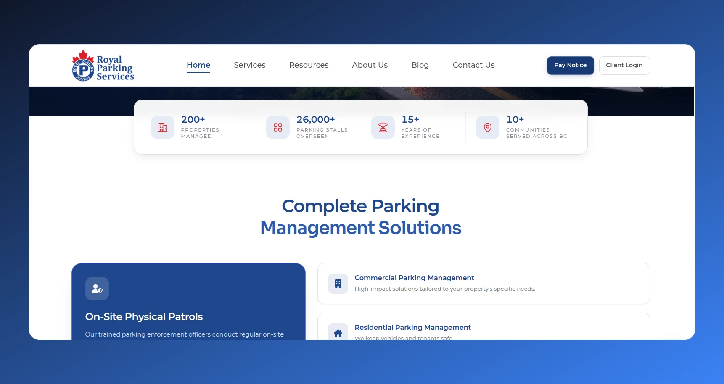
Task: Click the properties managed building icon
Action: point(163,127)
